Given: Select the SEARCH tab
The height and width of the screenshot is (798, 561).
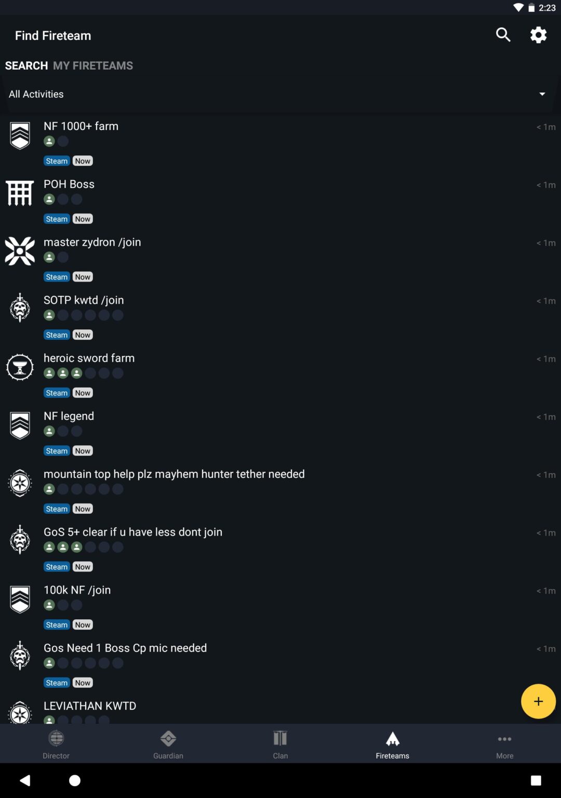Looking at the screenshot, I should pyautogui.click(x=26, y=65).
